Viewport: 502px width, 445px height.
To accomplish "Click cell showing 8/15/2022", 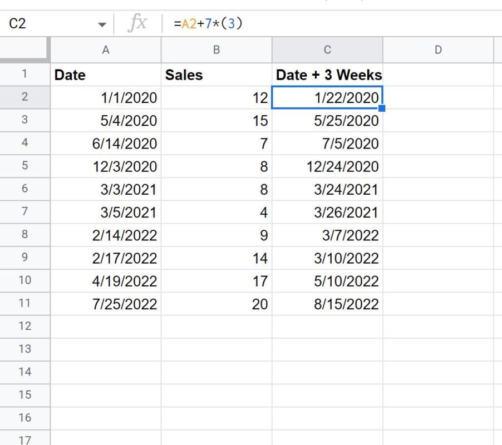I will [x=327, y=304].
